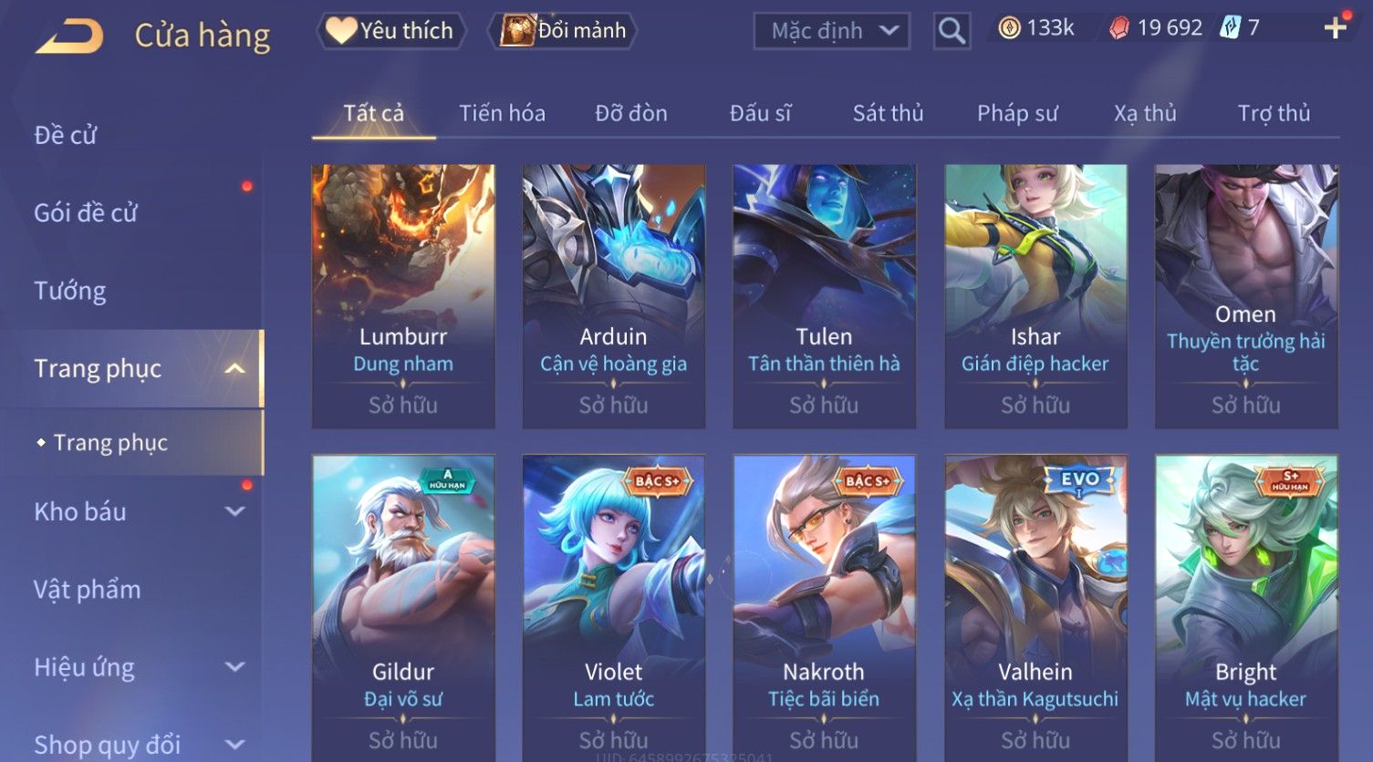Click the blue ticket currency icon
Viewport: 1373px width, 762px height.
1231,28
